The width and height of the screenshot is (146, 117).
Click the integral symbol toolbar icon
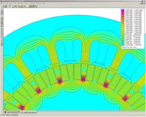click(x=22, y=6)
